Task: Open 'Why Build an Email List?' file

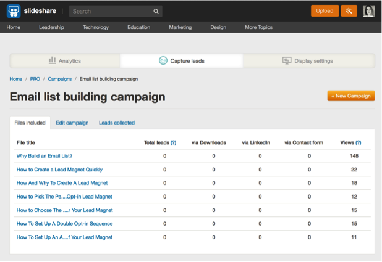Action: [45, 156]
